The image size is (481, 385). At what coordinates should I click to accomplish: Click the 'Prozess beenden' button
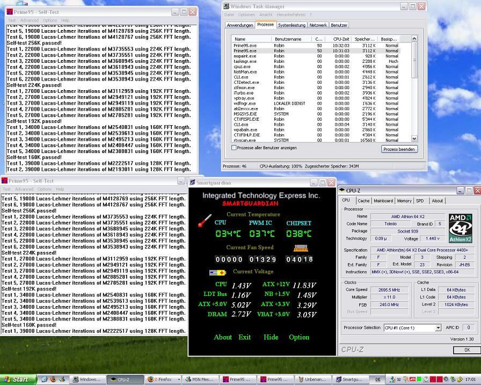pos(399,149)
